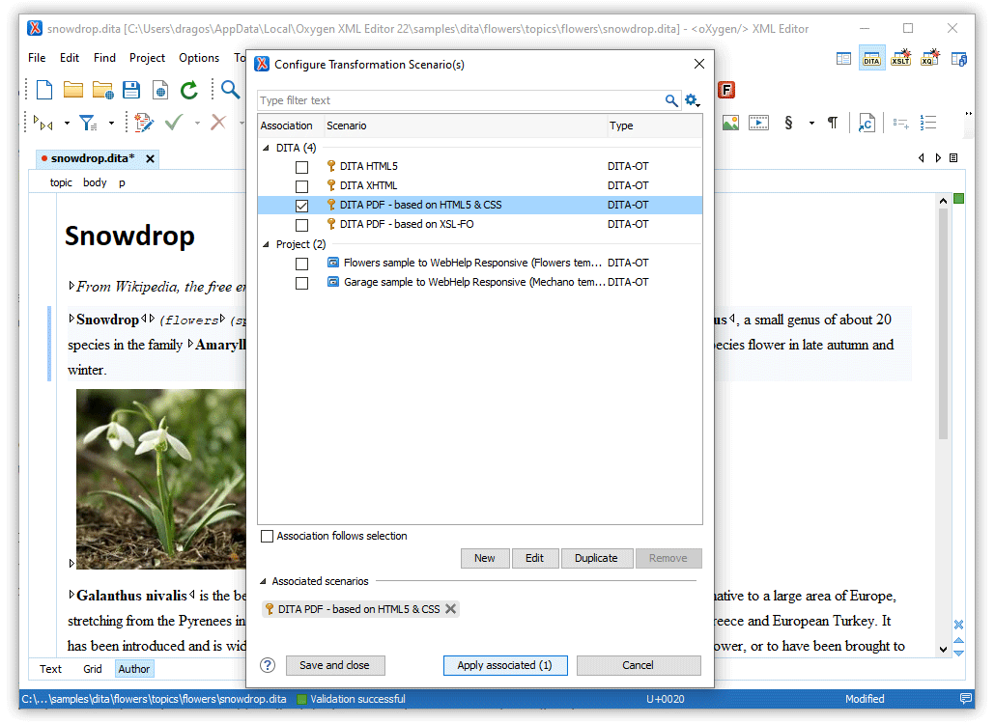Click the numbered list icon
This screenshot has height=724, width=995.
(x=928, y=123)
